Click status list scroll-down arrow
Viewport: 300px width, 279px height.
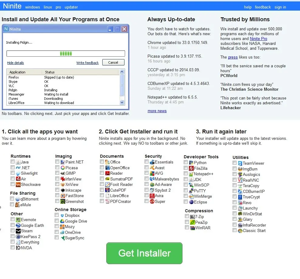click(122, 103)
